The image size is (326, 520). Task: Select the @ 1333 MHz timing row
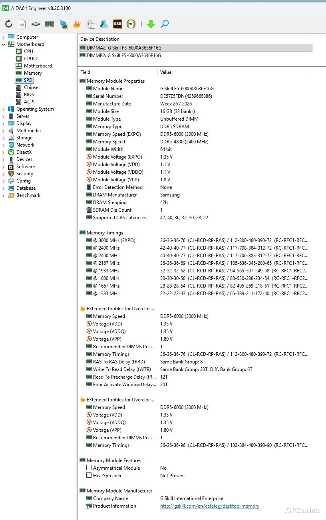(195, 293)
